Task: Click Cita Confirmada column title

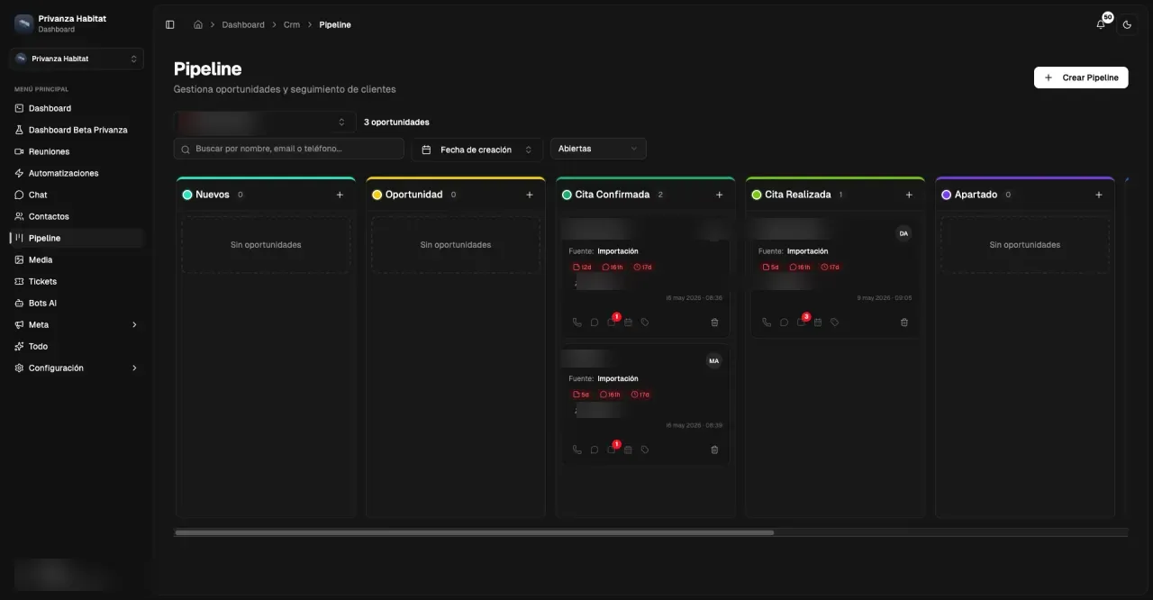Action: click(x=612, y=195)
